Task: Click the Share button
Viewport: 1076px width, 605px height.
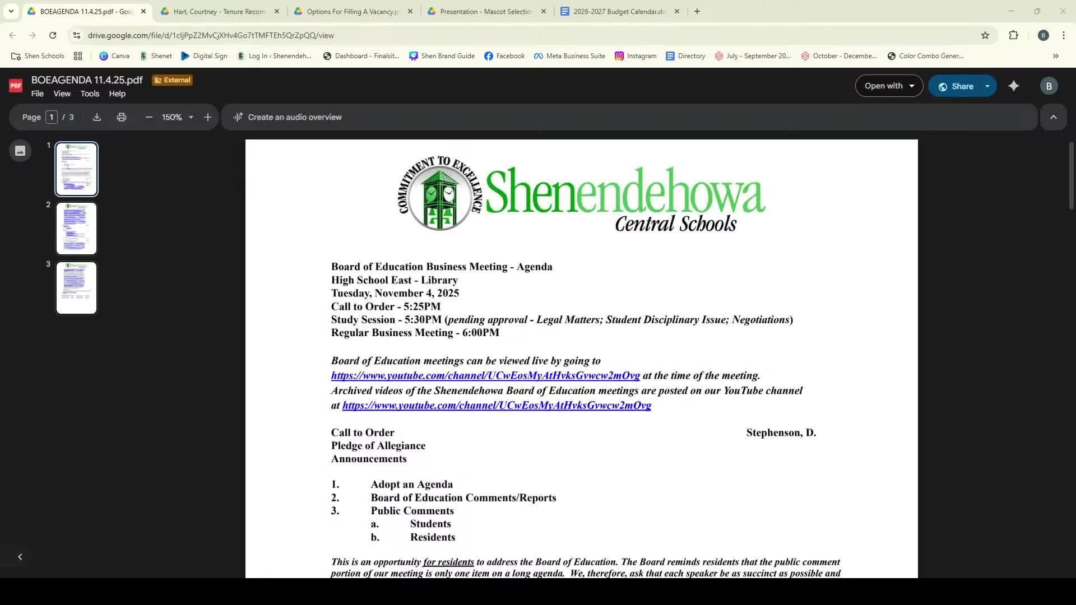Action: [x=958, y=86]
